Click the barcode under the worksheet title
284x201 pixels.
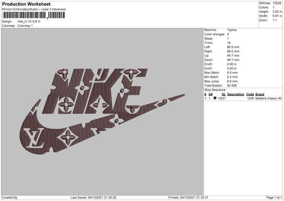tap(34, 15)
